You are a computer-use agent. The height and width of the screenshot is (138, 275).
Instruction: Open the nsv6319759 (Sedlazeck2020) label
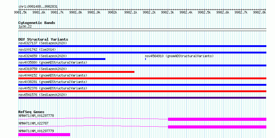coord(43,69)
